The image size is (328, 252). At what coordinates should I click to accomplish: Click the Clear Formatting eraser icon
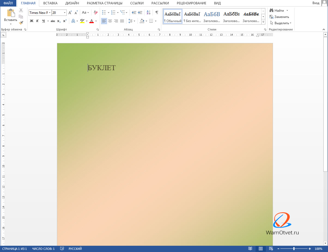tap(95, 13)
